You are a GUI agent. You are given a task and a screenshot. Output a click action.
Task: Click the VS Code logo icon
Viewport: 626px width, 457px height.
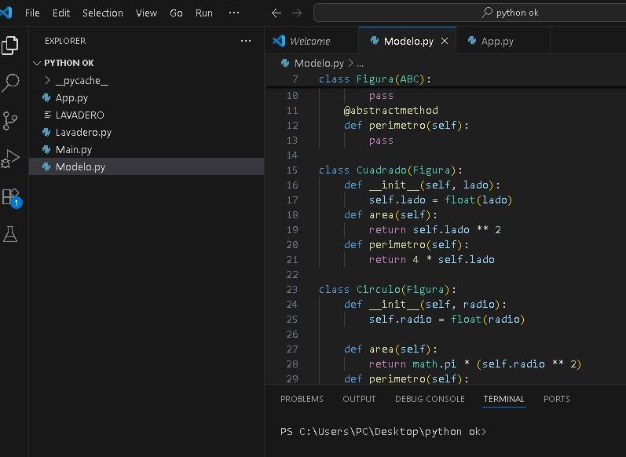pos(6,13)
